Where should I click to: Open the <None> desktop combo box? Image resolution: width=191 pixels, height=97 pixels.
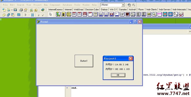(x=113, y=5)
